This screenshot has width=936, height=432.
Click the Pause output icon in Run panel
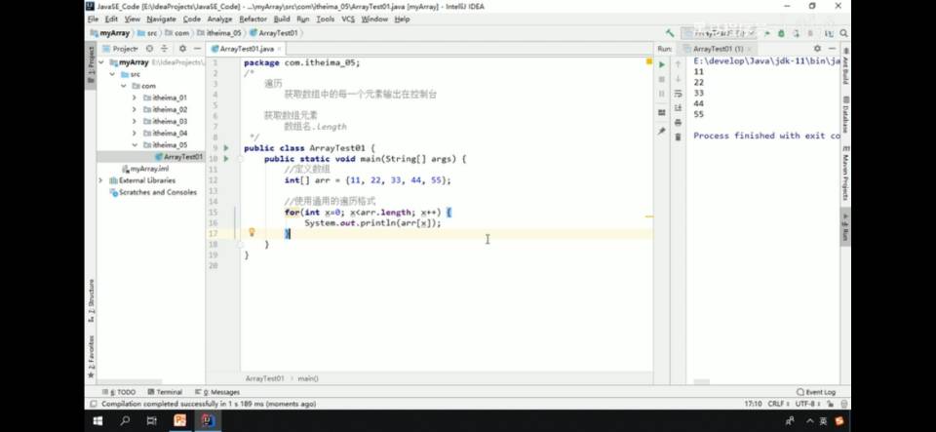pos(661,94)
